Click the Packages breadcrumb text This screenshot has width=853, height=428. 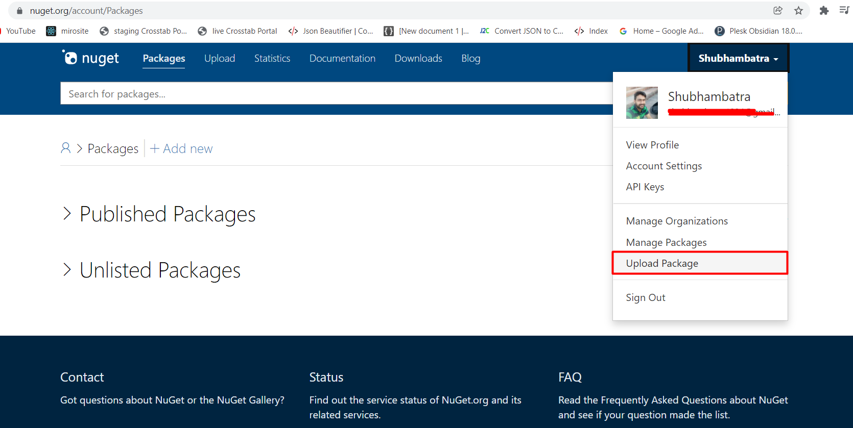[113, 148]
